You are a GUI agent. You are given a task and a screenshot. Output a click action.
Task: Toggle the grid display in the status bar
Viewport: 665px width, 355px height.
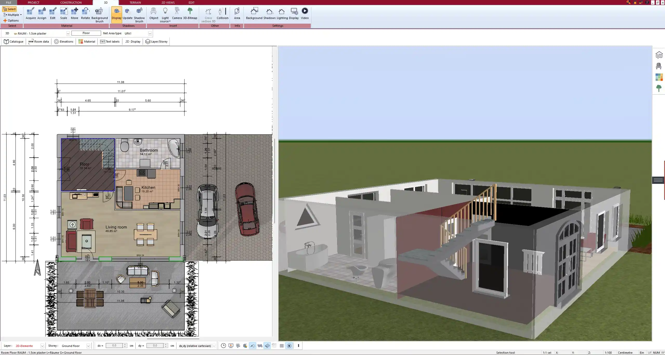[x=281, y=346]
